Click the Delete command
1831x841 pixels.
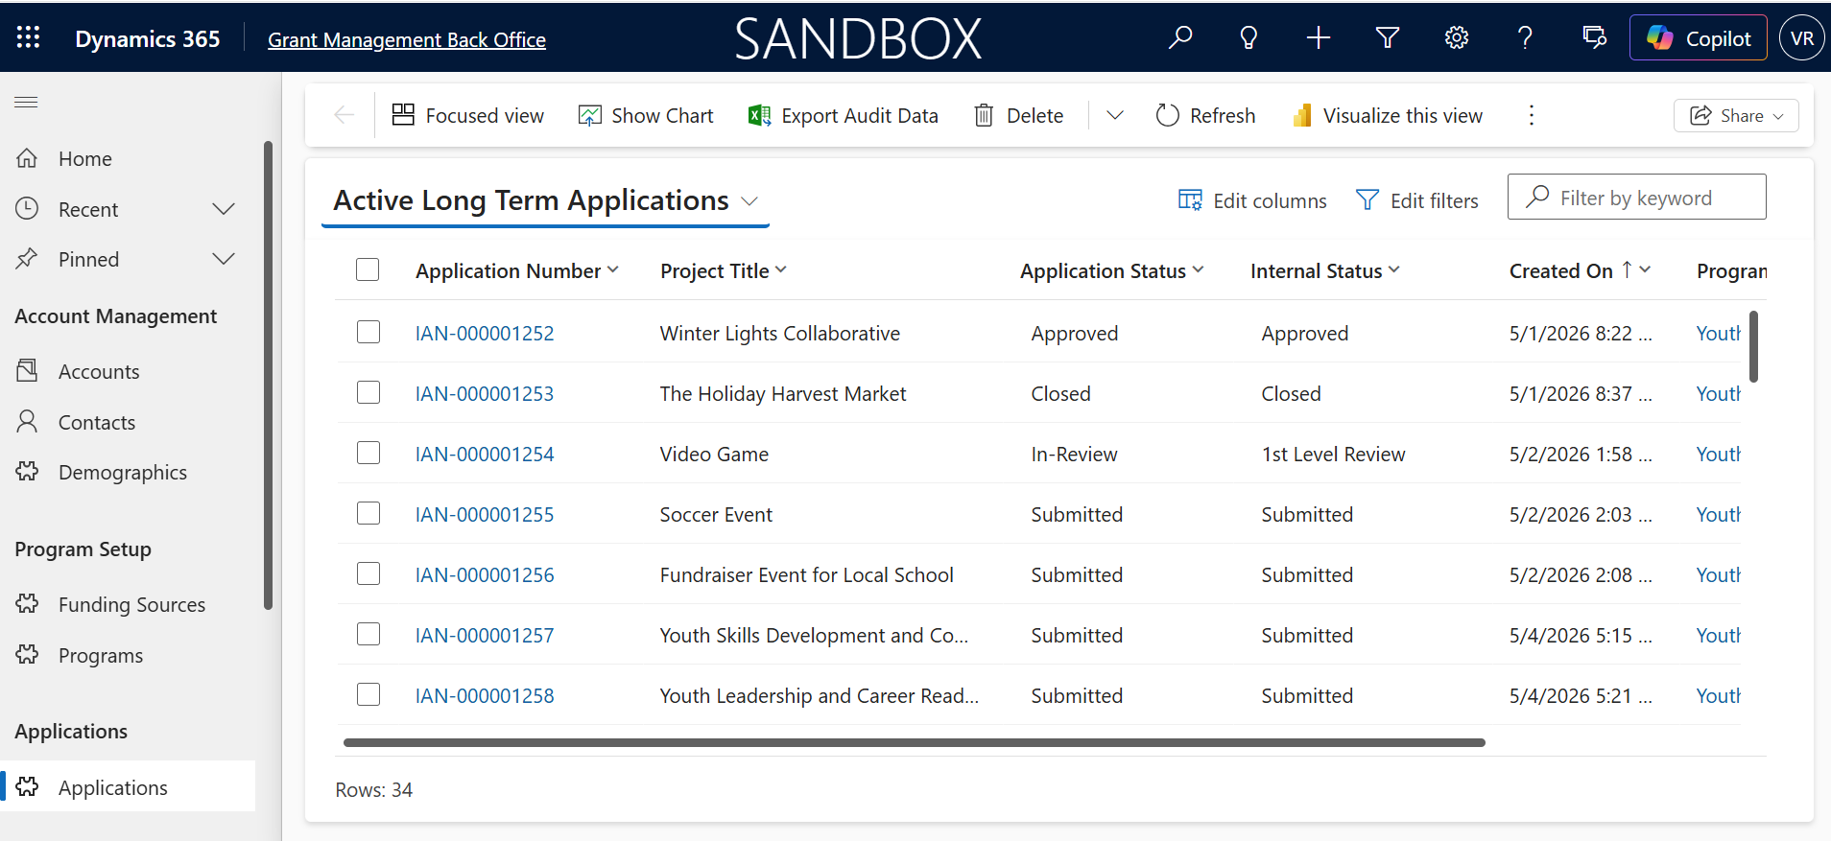[1018, 115]
